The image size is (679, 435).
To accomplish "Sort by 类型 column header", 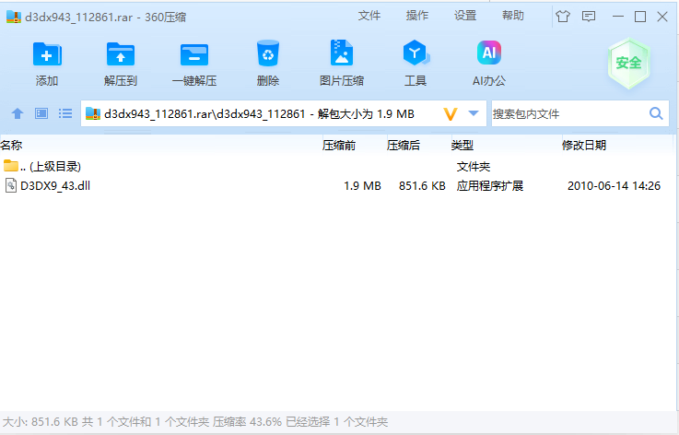I will point(506,145).
